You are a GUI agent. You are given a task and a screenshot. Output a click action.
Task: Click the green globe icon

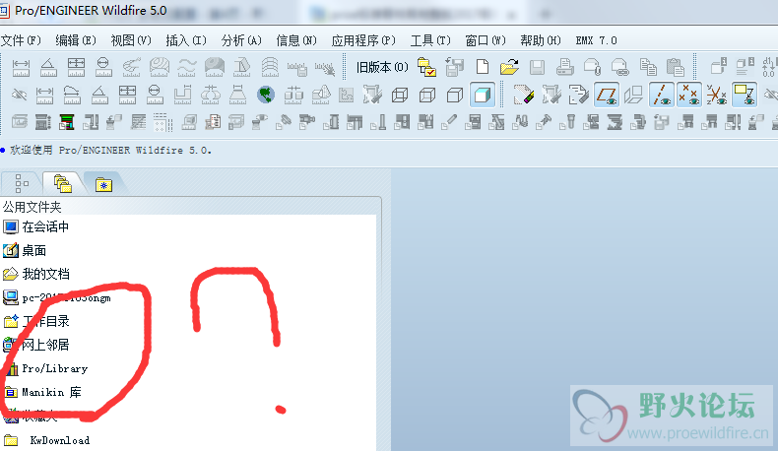[266, 95]
